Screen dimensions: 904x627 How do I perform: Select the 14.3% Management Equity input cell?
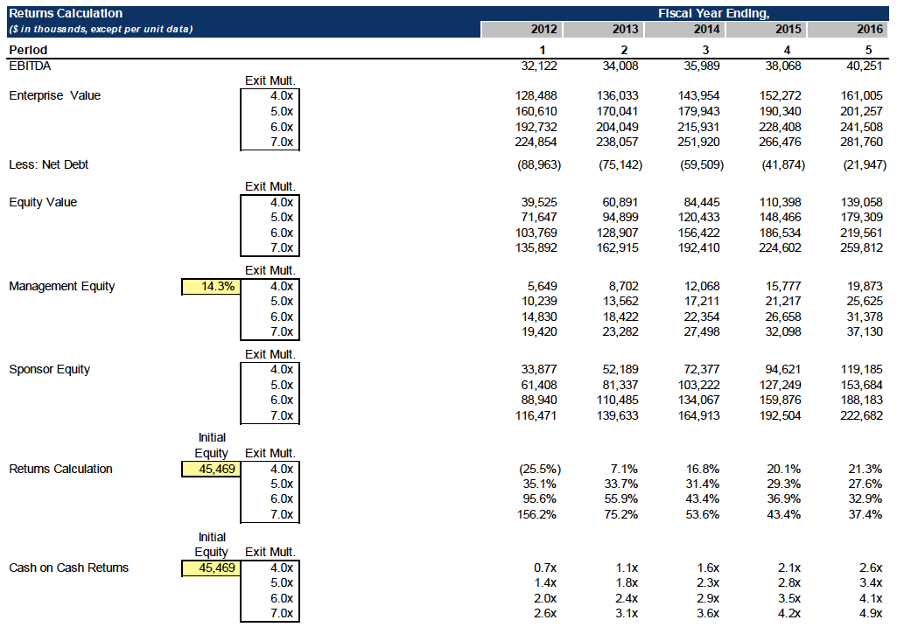tap(211, 287)
